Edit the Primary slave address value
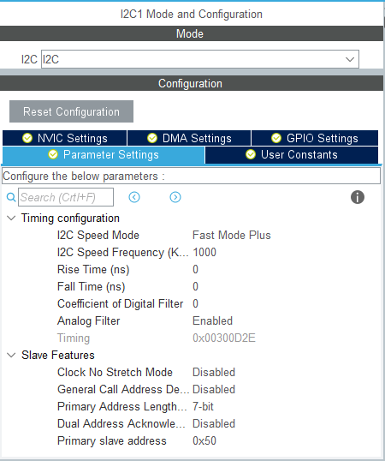Image resolution: width=385 pixels, height=461 pixels. coord(204,440)
